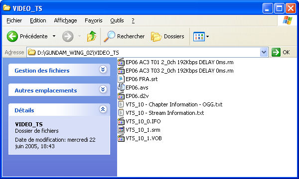Toggle the Dossiers folder pane
Screen dimensions: 299x179
156,36
